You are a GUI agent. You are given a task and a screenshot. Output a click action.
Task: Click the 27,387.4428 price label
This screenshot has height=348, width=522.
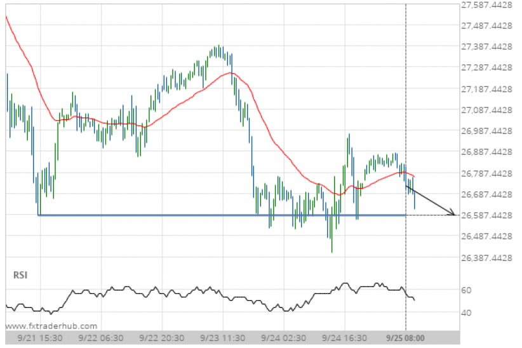click(486, 46)
